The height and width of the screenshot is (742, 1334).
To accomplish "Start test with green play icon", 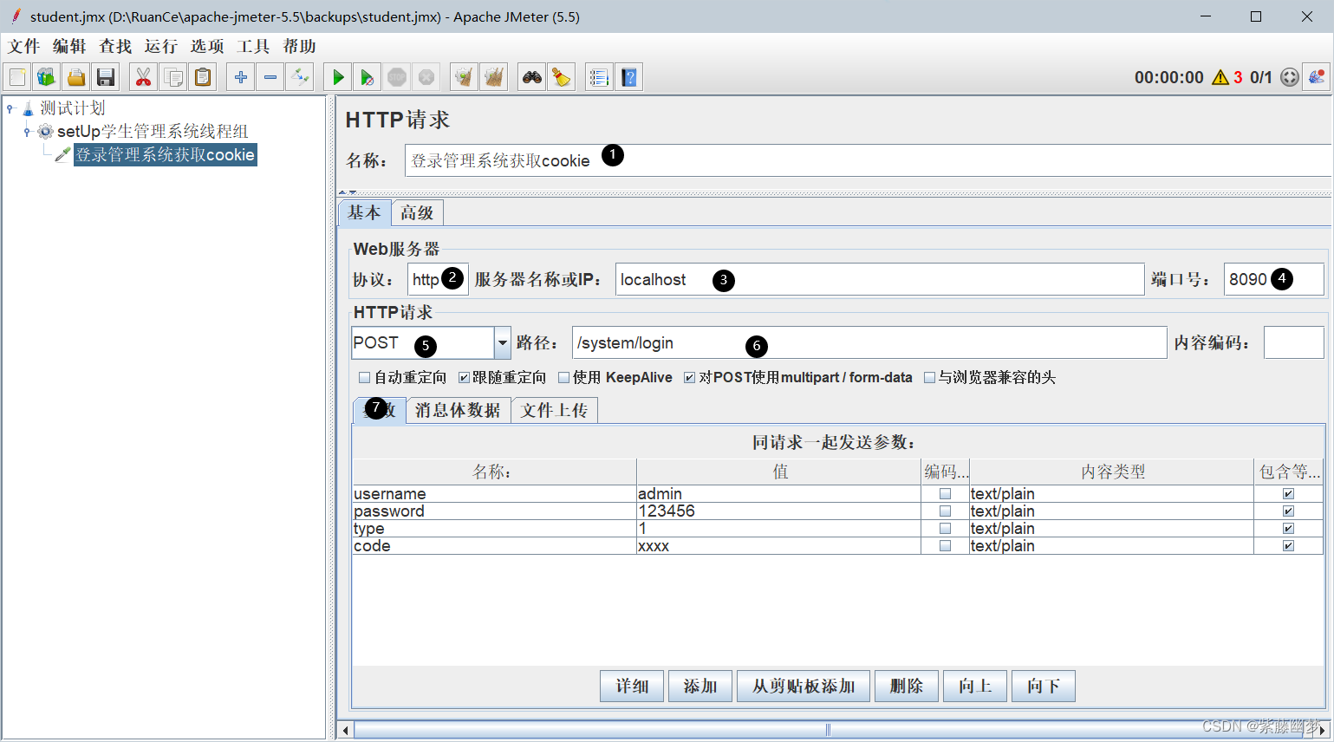I will click(338, 77).
